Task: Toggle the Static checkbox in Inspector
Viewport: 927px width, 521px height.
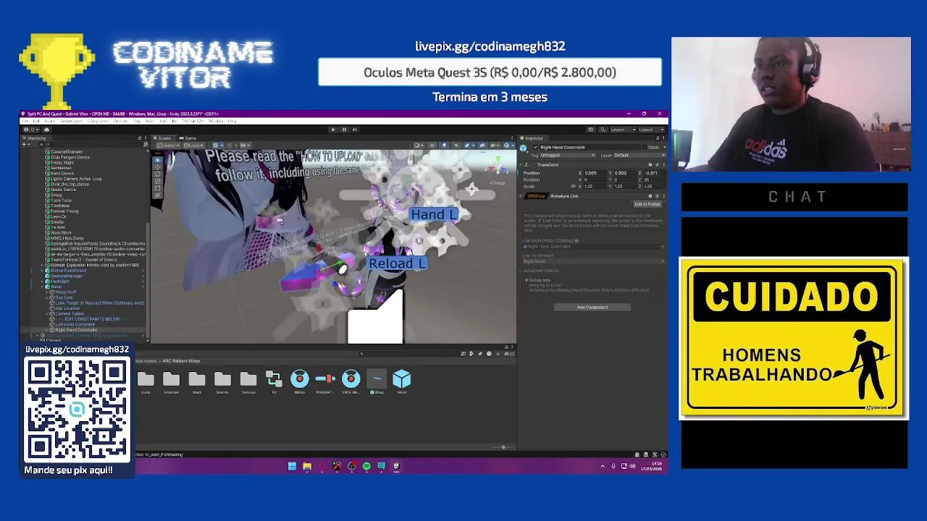Action: pos(645,148)
